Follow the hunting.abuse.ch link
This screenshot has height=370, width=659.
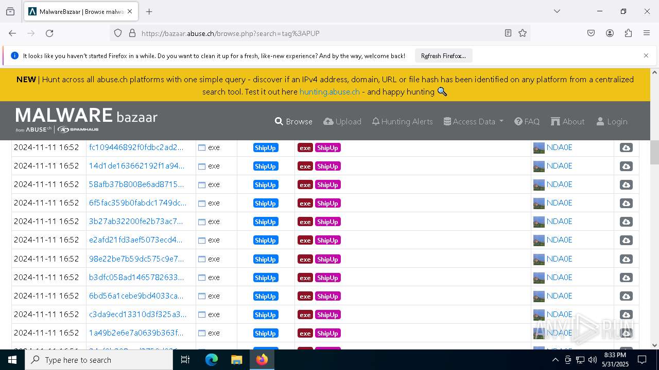329,91
